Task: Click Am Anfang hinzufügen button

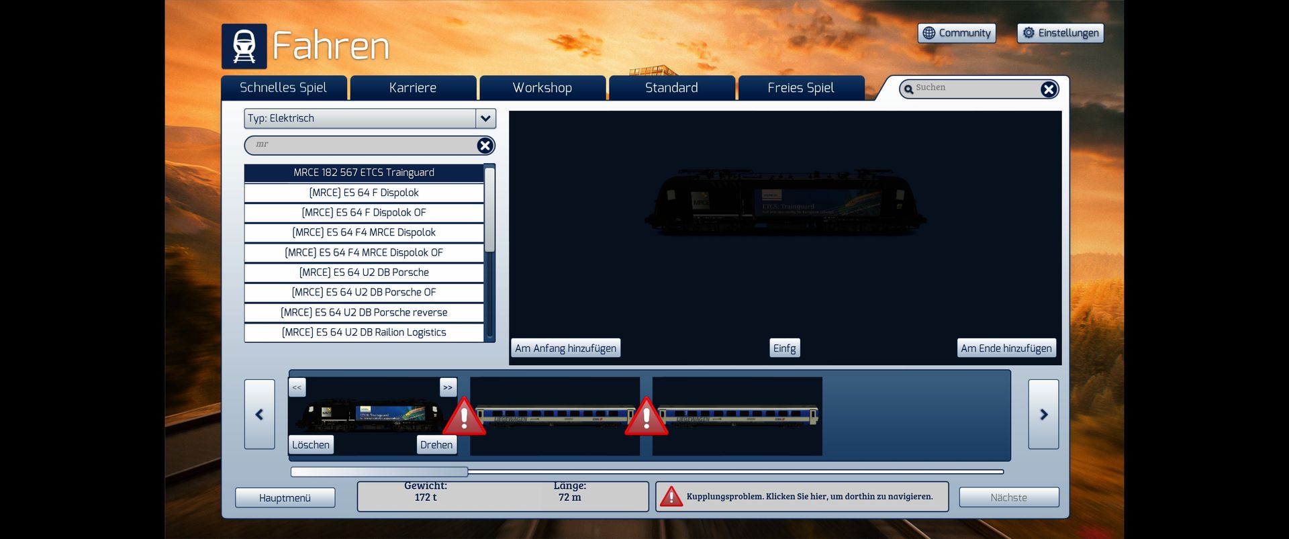Action: [565, 348]
